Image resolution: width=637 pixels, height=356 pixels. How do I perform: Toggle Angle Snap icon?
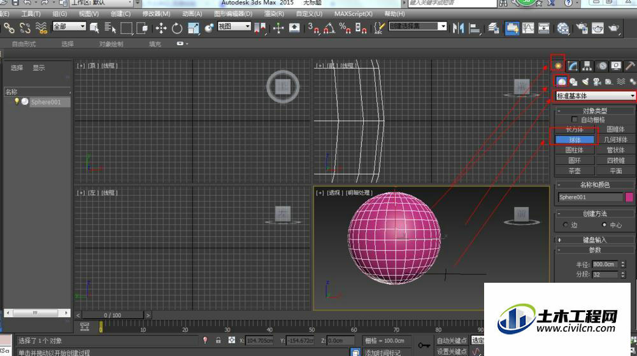point(329,28)
